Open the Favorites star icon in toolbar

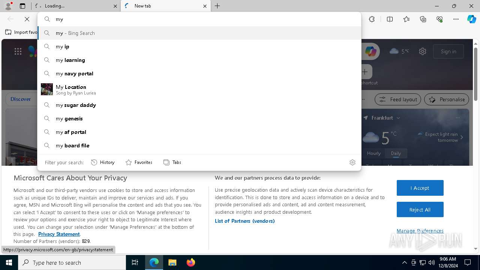click(406, 19)
